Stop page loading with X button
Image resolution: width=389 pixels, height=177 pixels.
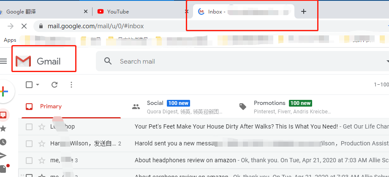[x=24, y=26]
